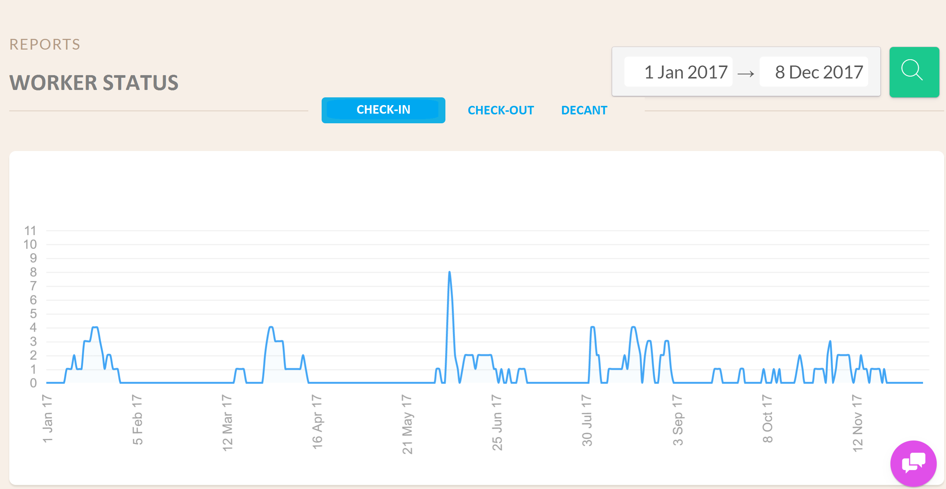
Task: Click the 25 Jun 17 axis label
Action: [x=497, y=422]
